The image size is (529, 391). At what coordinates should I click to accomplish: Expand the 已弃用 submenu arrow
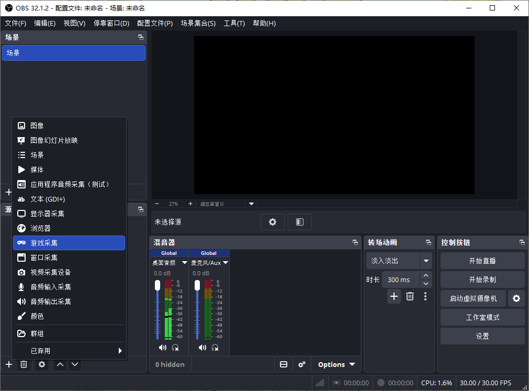pos(120,351)
